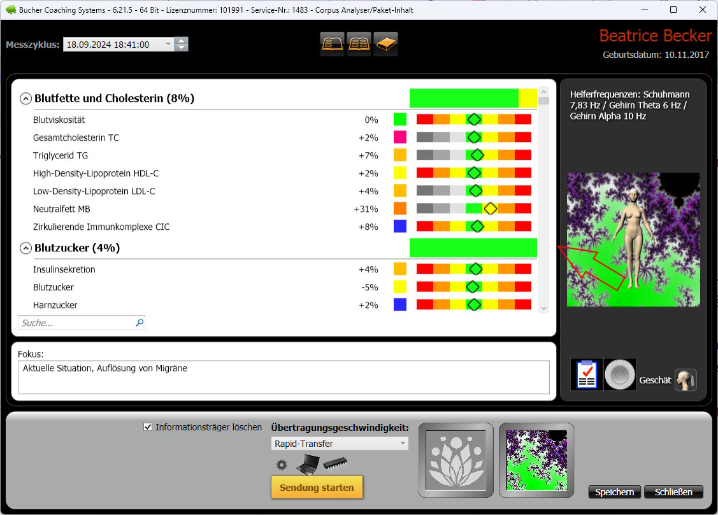718x515 pixels.
Task: Collapse the Blutzucker section
Action: click(x=25, y=248)
